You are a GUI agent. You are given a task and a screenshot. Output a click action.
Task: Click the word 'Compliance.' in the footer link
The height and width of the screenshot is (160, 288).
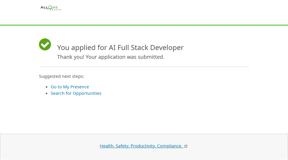[x=170, y=146]
